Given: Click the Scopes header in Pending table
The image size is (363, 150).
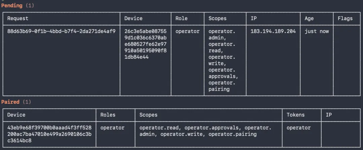Looking at the screenshot, I should tap(217, 18).
